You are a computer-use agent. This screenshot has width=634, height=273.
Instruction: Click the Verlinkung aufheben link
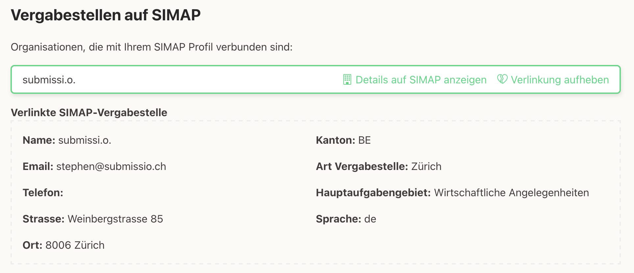click(560, 80)
